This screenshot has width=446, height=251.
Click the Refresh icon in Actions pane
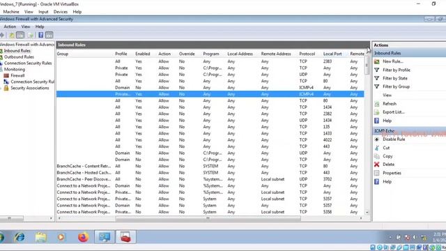[x=377, y=104]
